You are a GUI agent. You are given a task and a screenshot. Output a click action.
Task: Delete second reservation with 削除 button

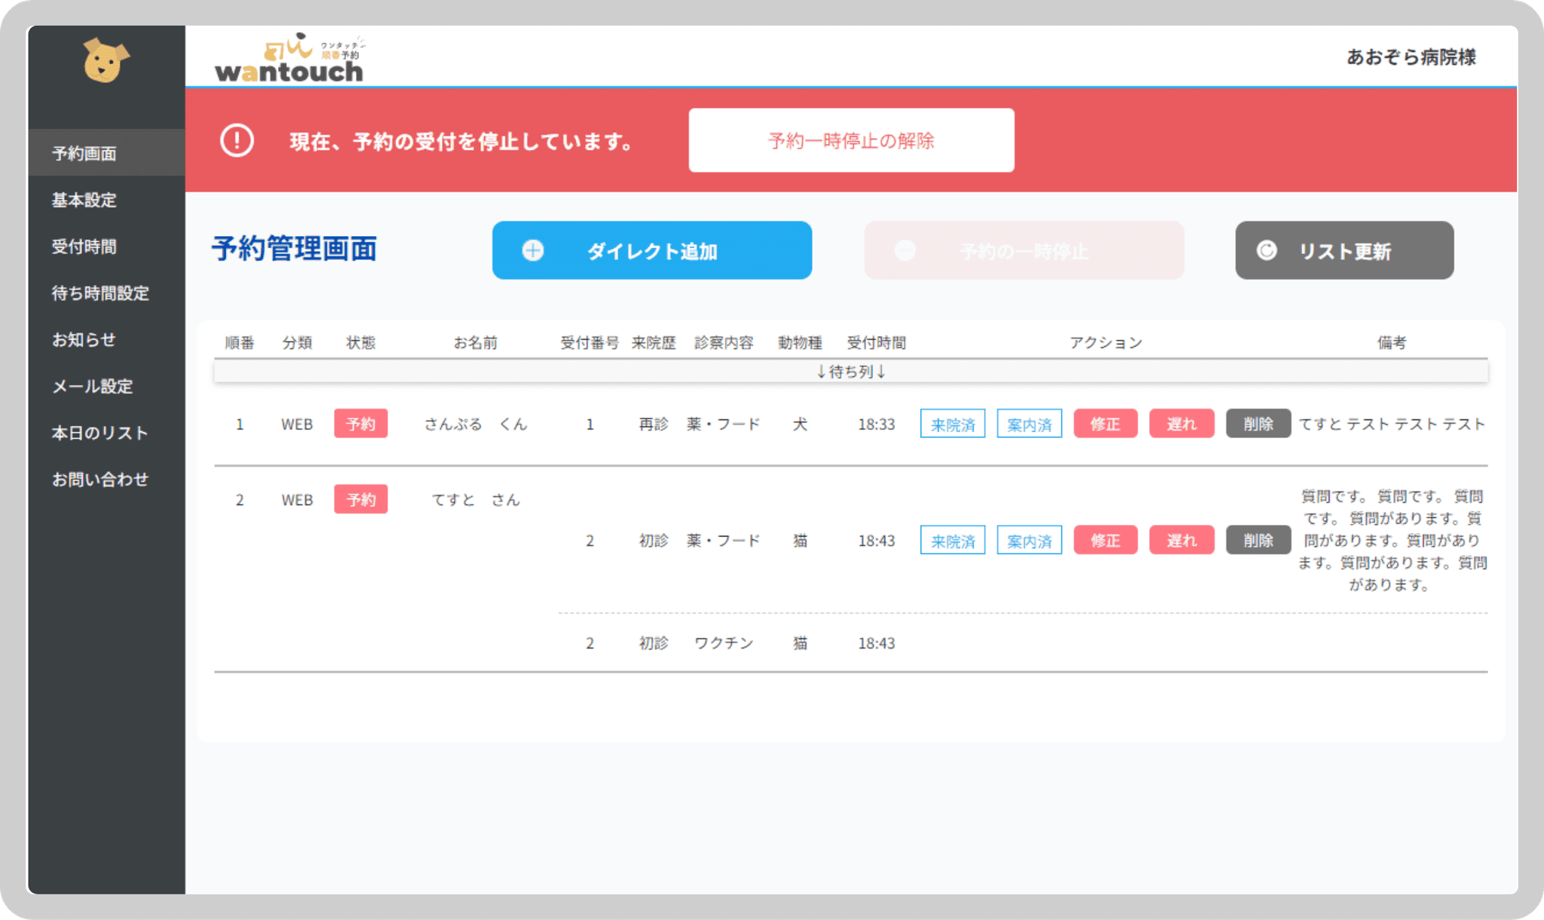(1258, 540)
